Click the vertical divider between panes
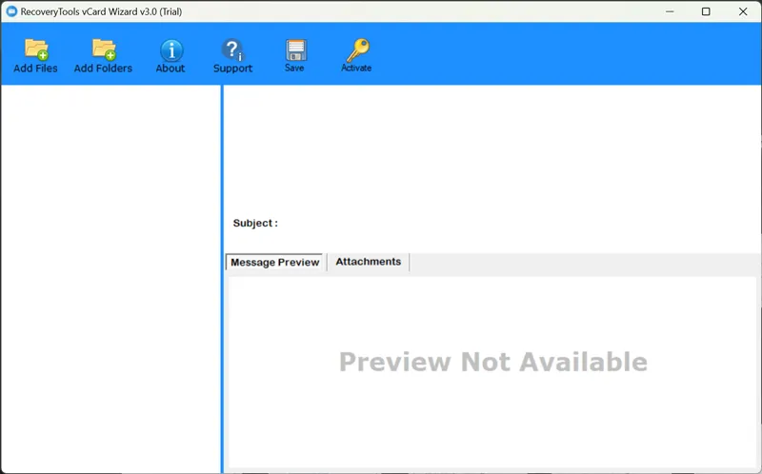Screen dimensions: 762x474 click(x=222, y=276)
